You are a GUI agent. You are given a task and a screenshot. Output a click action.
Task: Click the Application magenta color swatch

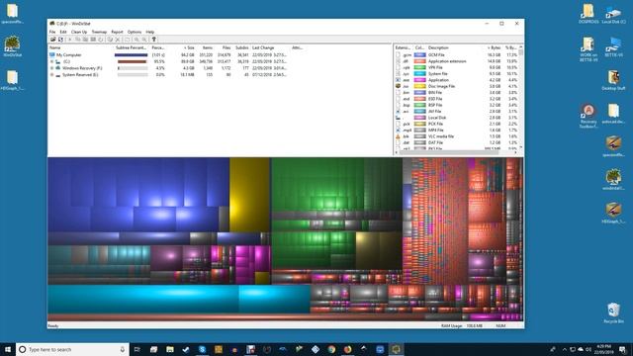419,80
